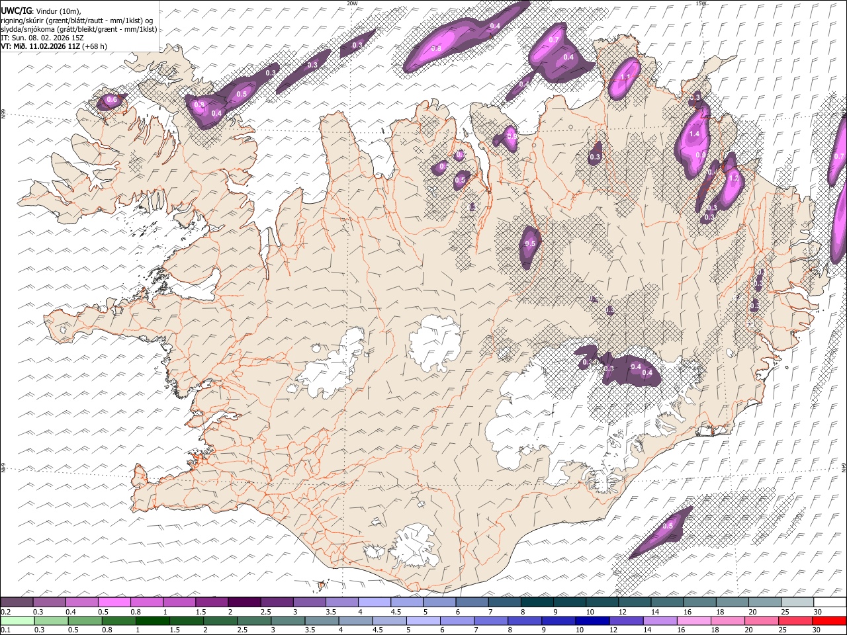
Task: Select the 'VT: Mið. 11.02.2026 11Z (+68 h)' line
Action: click(54, 46)
